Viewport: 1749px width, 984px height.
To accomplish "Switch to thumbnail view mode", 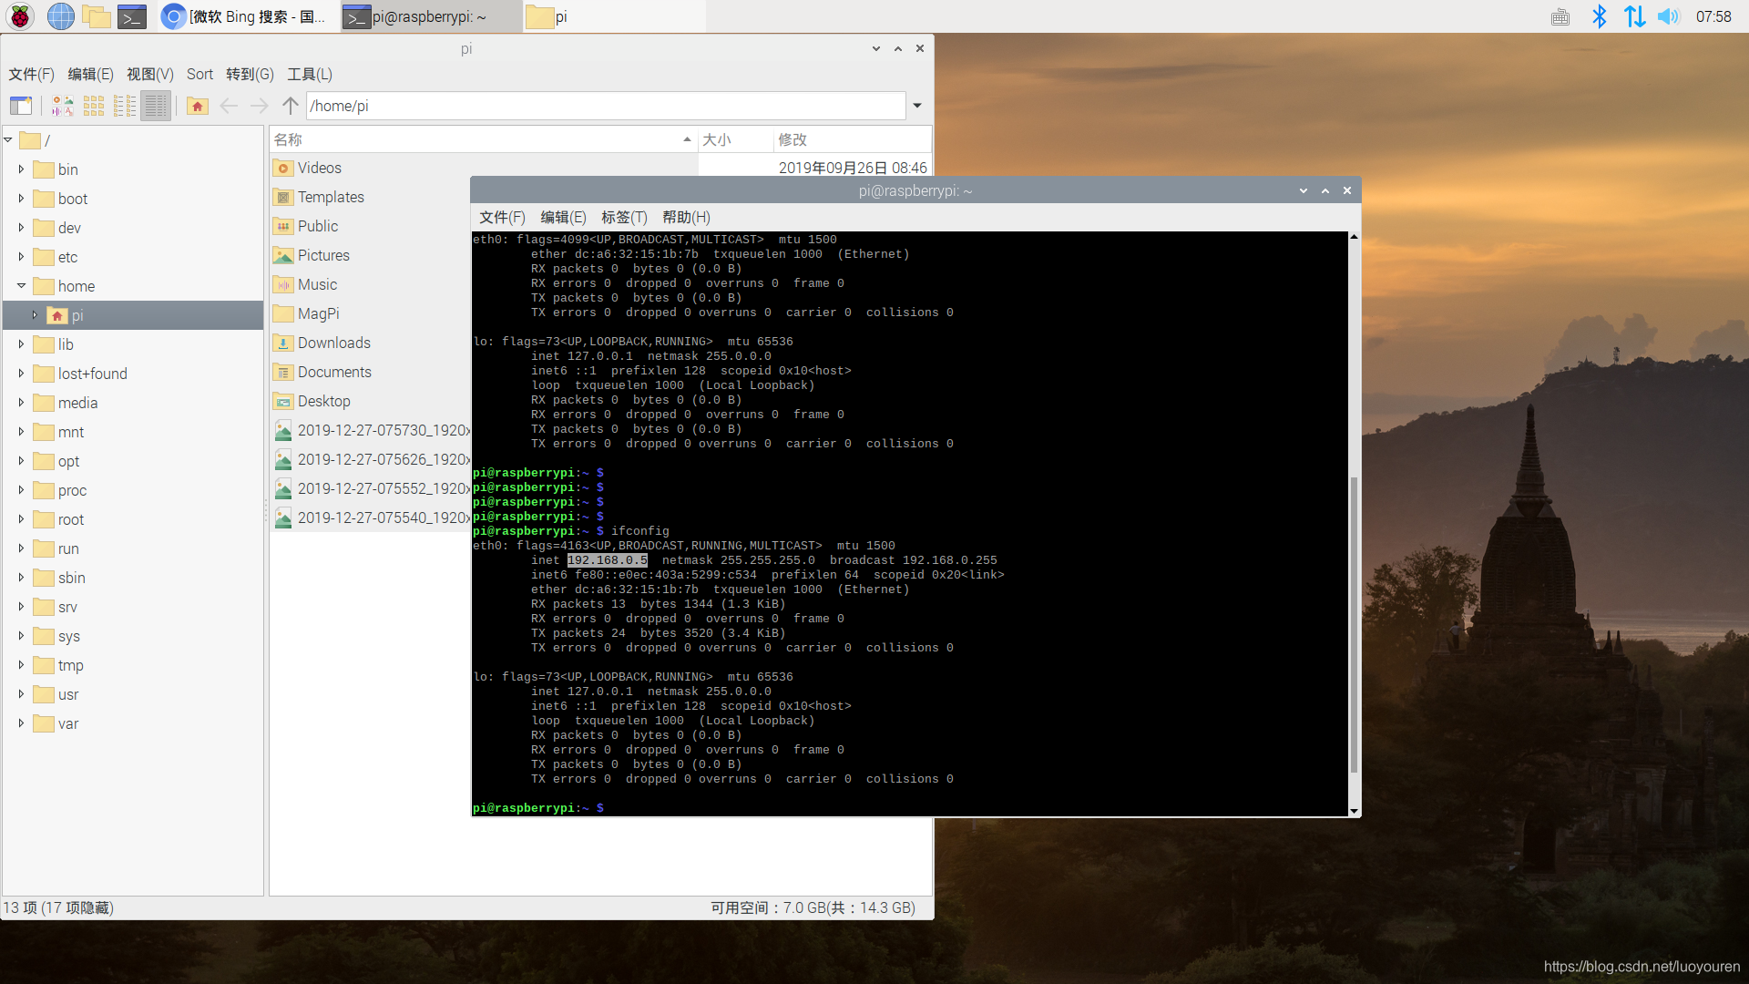I will (62, 106).
